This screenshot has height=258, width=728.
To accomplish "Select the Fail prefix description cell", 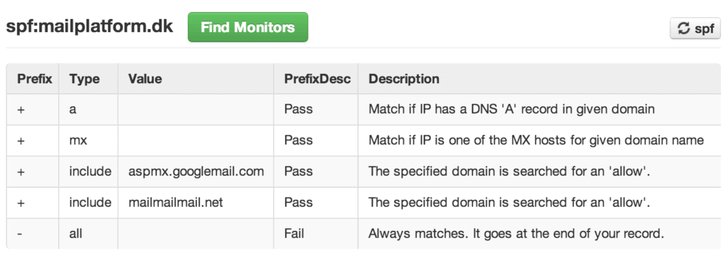I will [316, 233].
